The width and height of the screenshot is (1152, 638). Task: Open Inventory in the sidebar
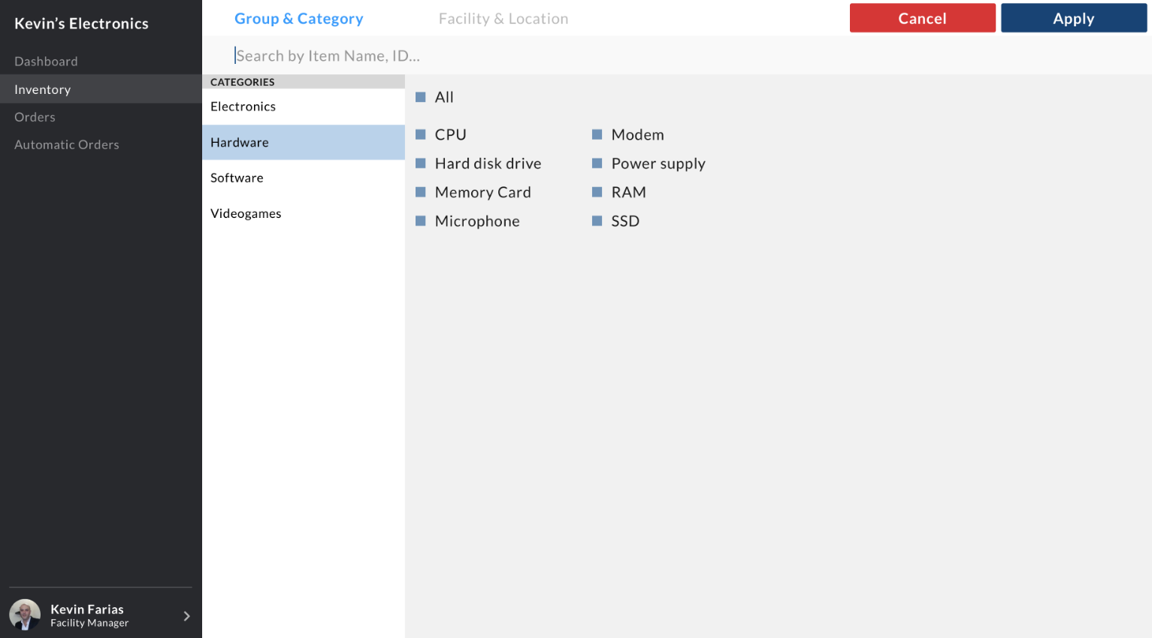coord(101,89)
